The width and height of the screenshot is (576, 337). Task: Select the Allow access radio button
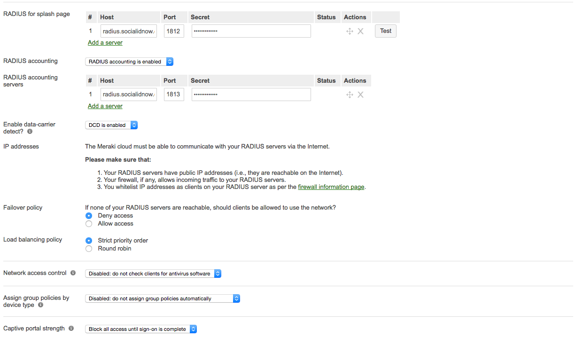89,223
